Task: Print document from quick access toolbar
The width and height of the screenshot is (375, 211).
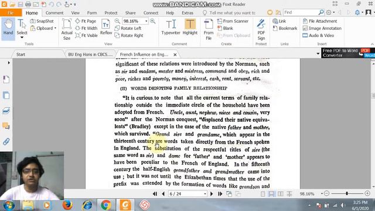Action: (28, 4)
